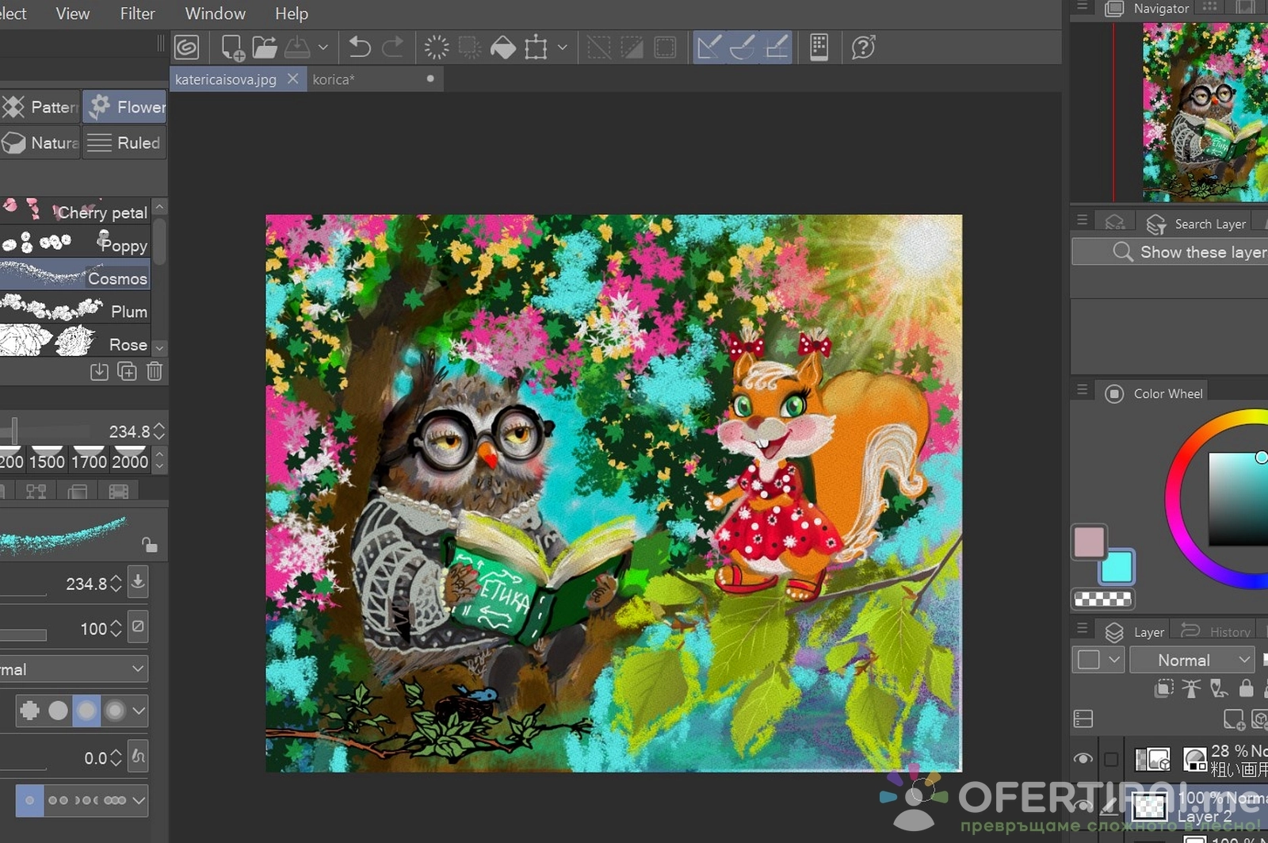Duplicate the selected sub tool
The image size is (1268, 843).
tap(127, 371)
